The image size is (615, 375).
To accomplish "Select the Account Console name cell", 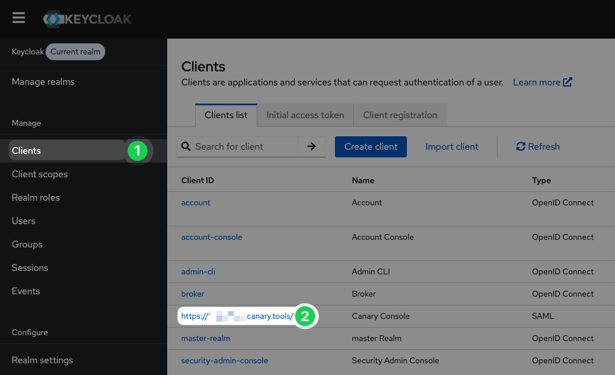I will click(x=383, y=237).
